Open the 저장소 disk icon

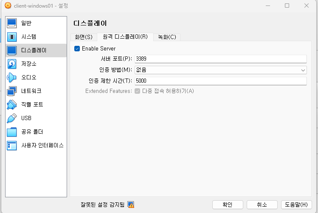pos(12,64)
